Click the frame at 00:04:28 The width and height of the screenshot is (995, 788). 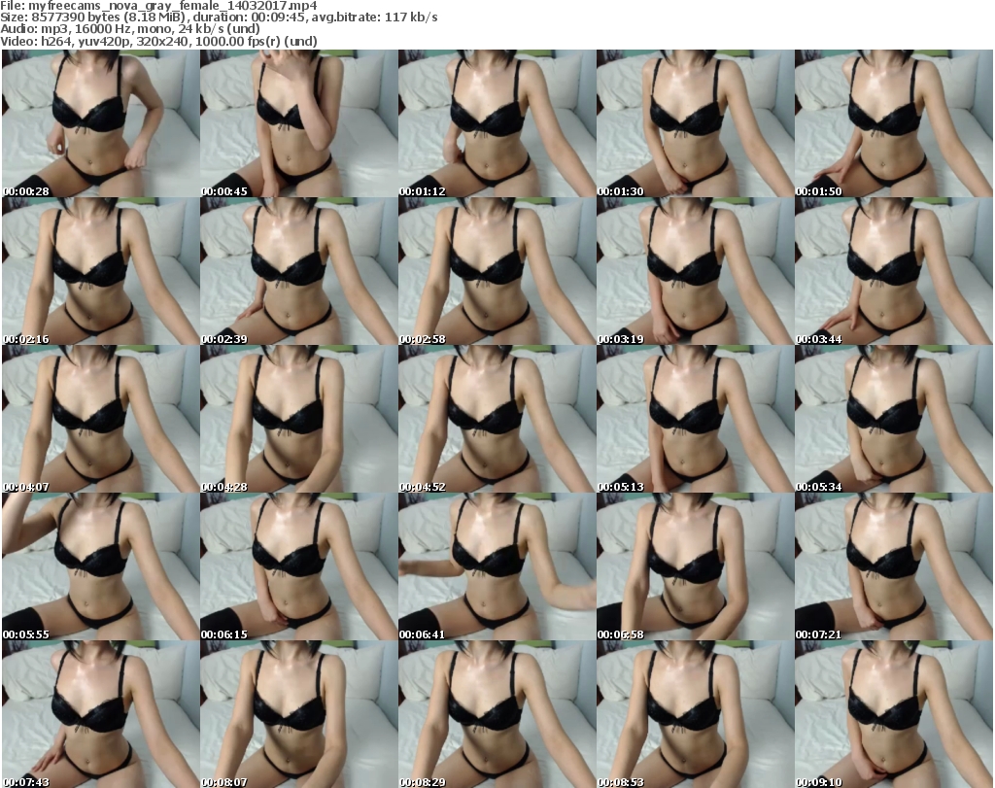tap(299, 420)
